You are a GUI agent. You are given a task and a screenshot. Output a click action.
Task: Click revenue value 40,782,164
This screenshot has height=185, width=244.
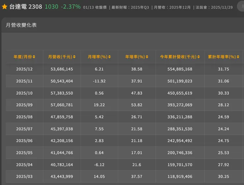tap(62, 165)
